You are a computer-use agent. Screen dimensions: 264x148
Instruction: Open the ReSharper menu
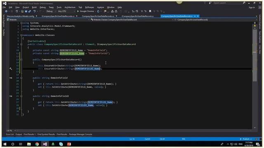[90, 7]
